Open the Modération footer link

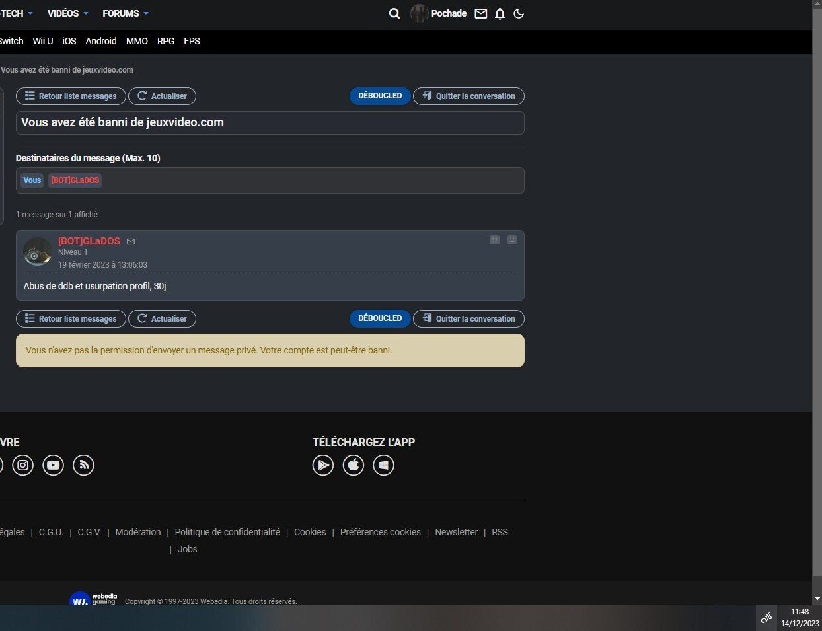[138, 532]
